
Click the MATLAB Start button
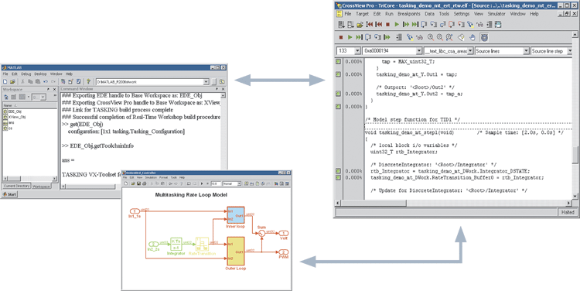pyautogui.click(x=9, y=194)
